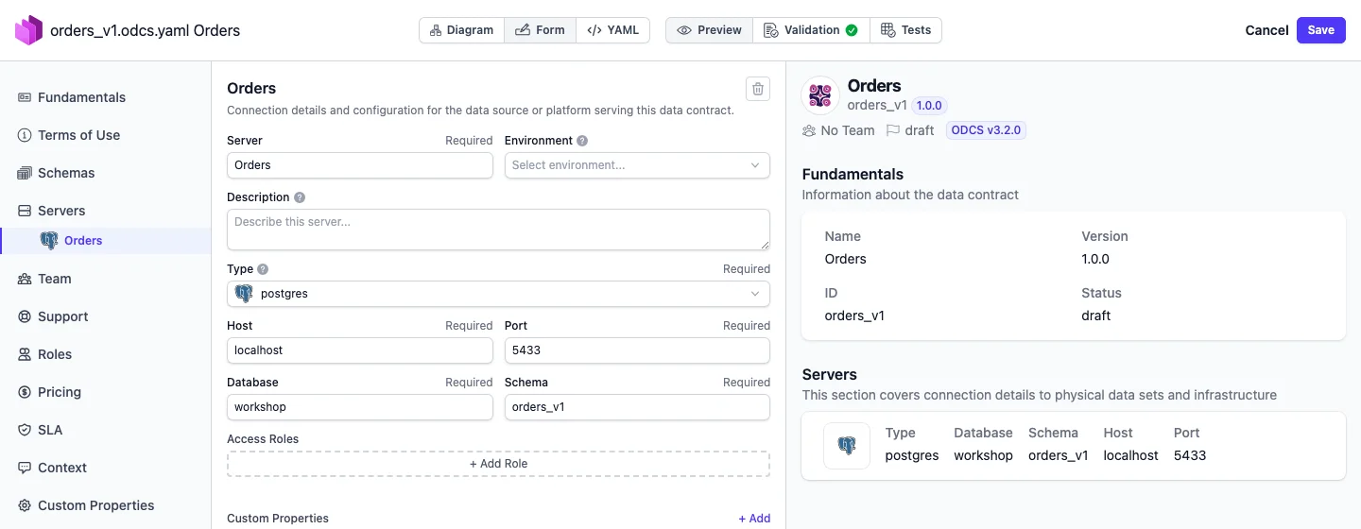Click the purple cube app logo
The height and width of the screenshot is (529, 1361).
28,30
